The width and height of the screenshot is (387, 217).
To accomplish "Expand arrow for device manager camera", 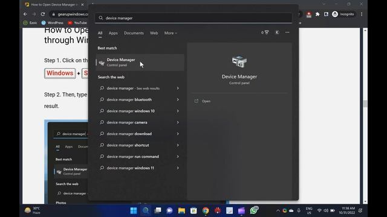I will [x=178, y=122].
